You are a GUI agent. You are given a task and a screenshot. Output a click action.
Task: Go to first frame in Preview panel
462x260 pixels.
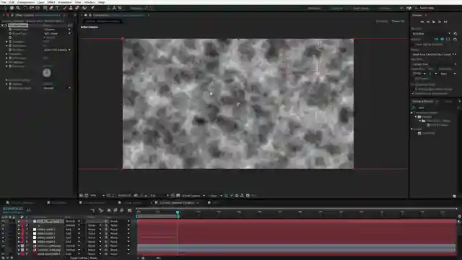tap(422, 22)
